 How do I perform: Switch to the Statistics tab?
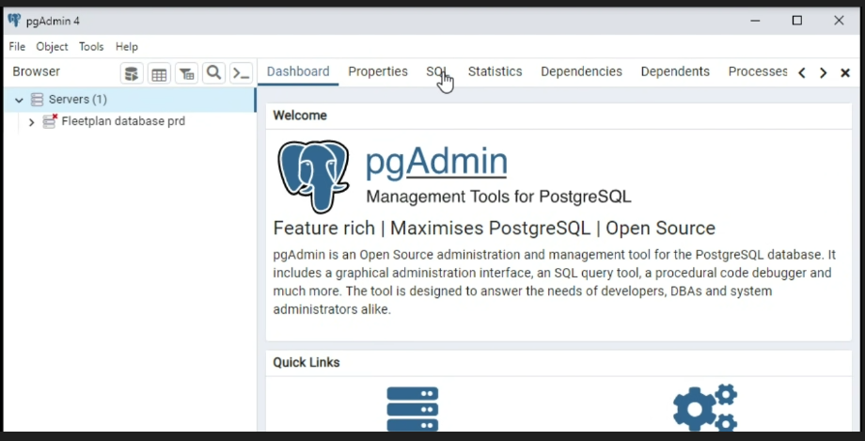pyautogui.click(x=495, y=71)
